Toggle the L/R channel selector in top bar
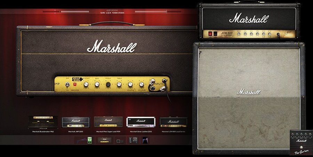The width and height of the screenshot is (313, 157). point(108,13)
